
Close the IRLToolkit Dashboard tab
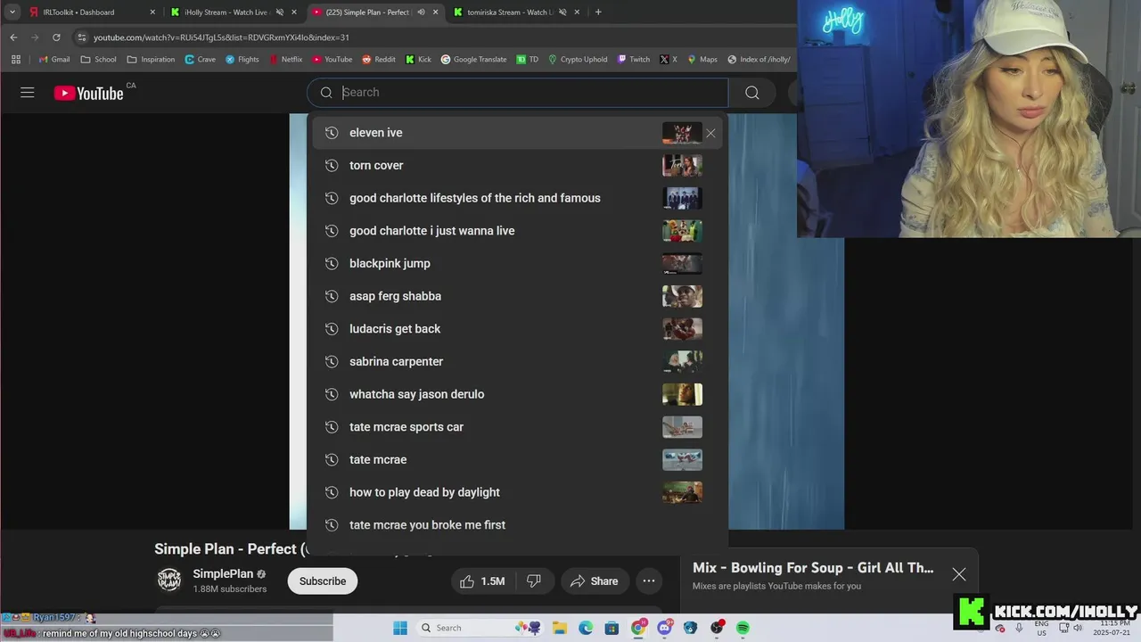pos(152,12)
